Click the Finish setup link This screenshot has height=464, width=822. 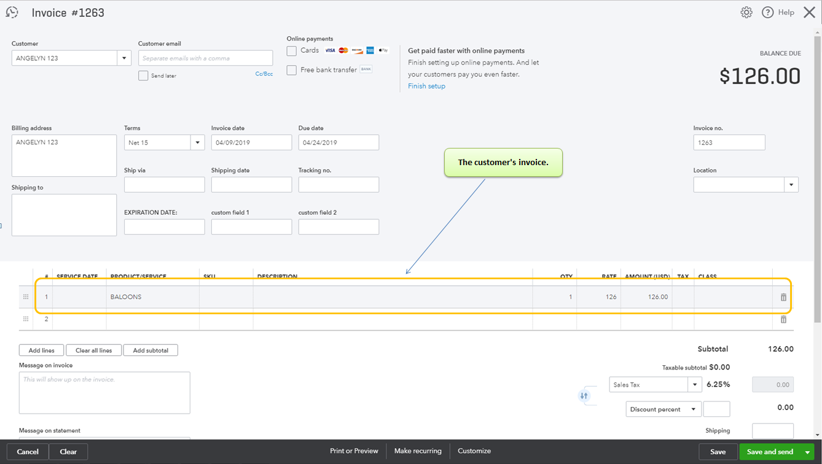426,86
